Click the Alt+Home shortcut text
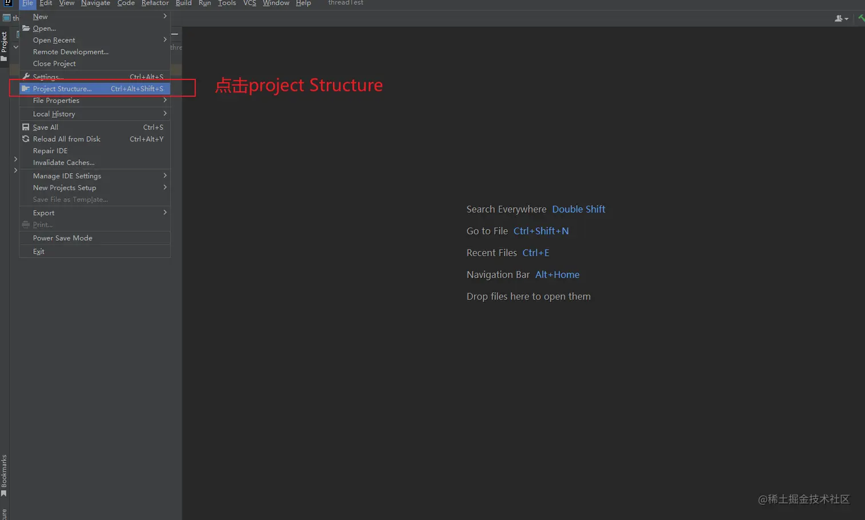This screenshot has width=865, height=520. (x=557, y=274)
